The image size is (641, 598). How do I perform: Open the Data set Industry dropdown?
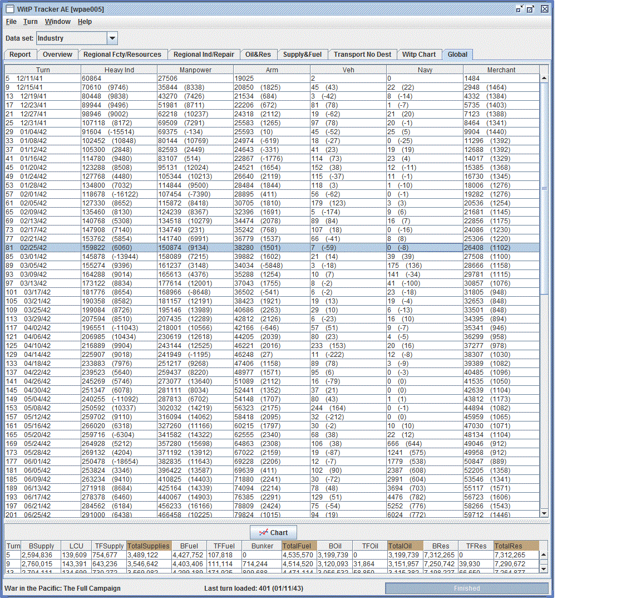click(x=112, y=38)
